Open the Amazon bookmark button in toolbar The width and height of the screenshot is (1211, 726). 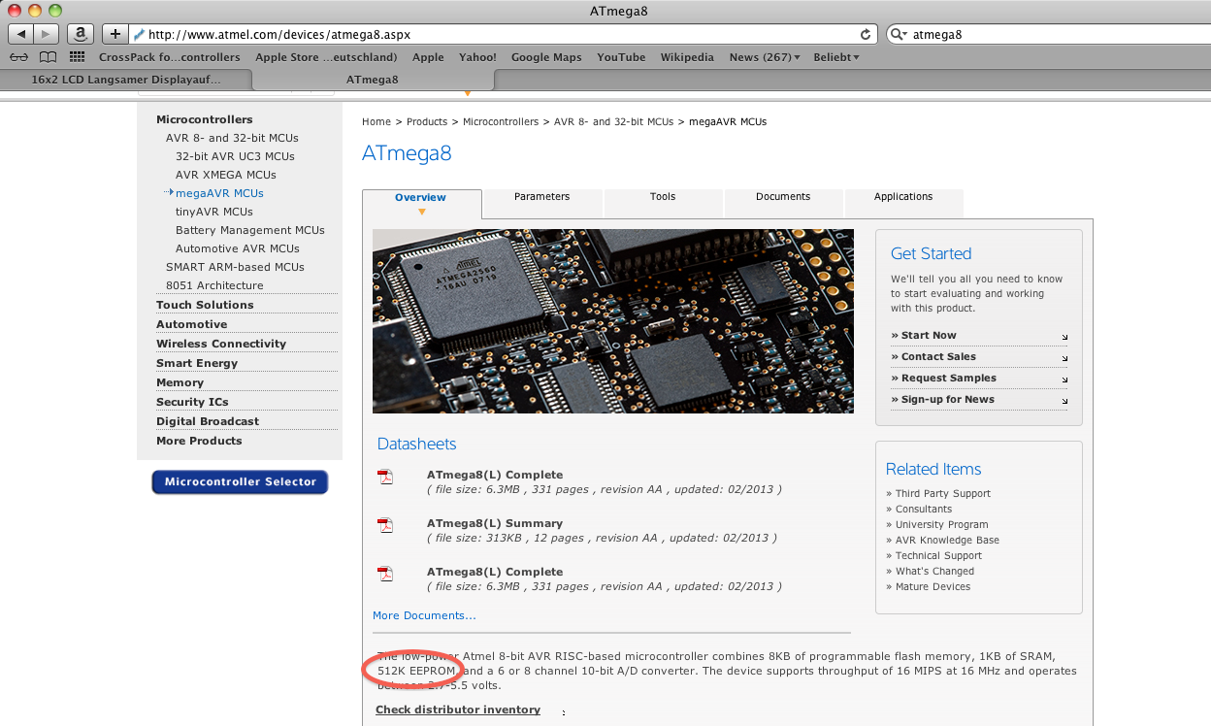(x=82, y=34)
